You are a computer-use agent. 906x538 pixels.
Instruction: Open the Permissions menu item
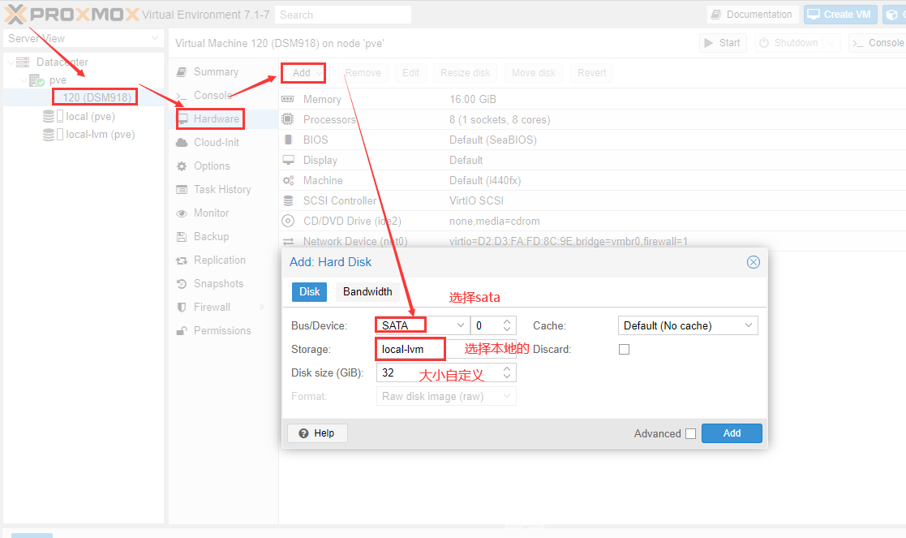[x=222, y=331]
